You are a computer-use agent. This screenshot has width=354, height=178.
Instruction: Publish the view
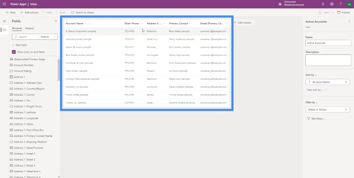point(344,12)
